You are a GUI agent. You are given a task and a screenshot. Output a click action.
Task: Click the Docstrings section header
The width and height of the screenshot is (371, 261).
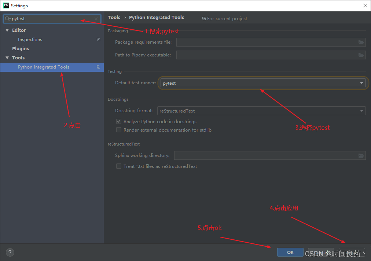118,99
